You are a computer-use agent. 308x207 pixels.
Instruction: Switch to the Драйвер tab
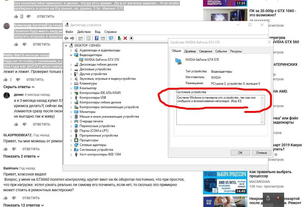point(190,51)
